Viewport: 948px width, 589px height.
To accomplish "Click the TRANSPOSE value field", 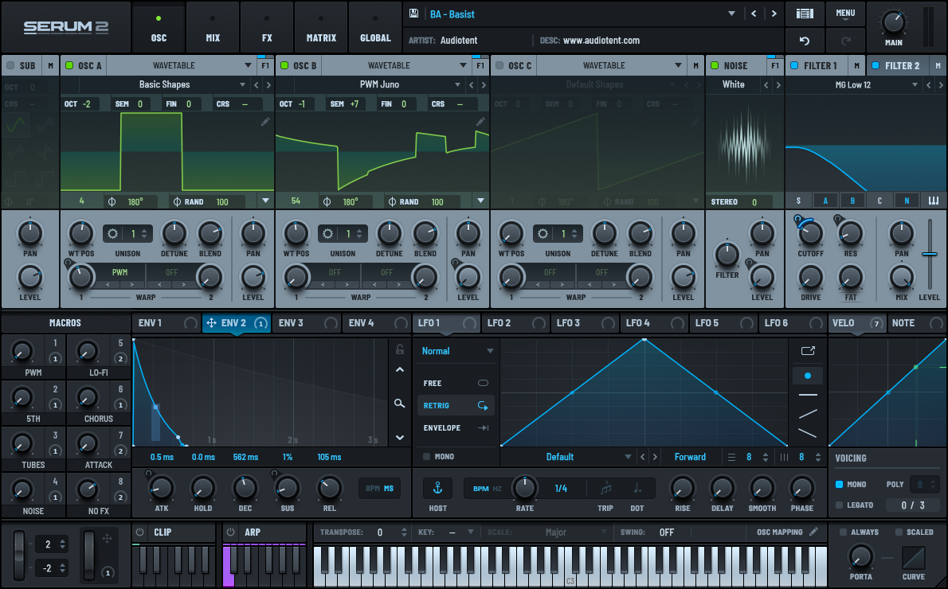I will (381, 532).
